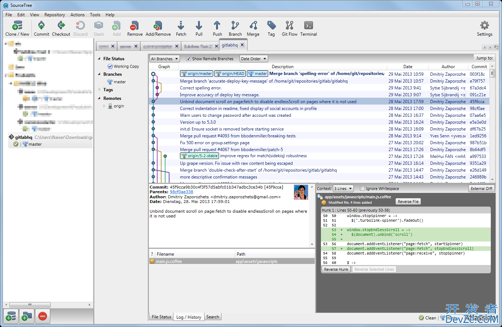
Task: Open parent commit link 98cf0ae338
Action: point(181,192)
